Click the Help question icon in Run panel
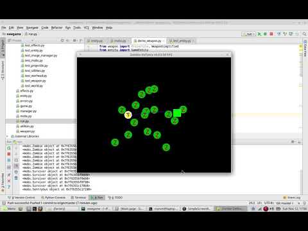The height and width of the screenshot is (231, 308). 9,187
